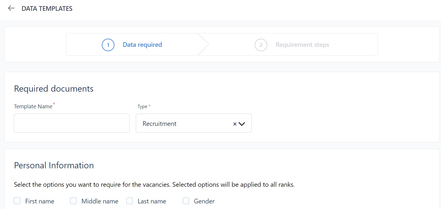441x209 pixels.
Task: Go to the Requirement steps tab
Action: (302, 45)
